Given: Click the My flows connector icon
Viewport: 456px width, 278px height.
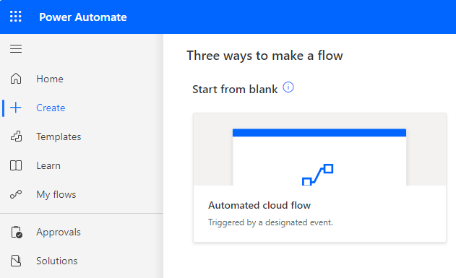Looking at the screenshot, I should (16, 194).
